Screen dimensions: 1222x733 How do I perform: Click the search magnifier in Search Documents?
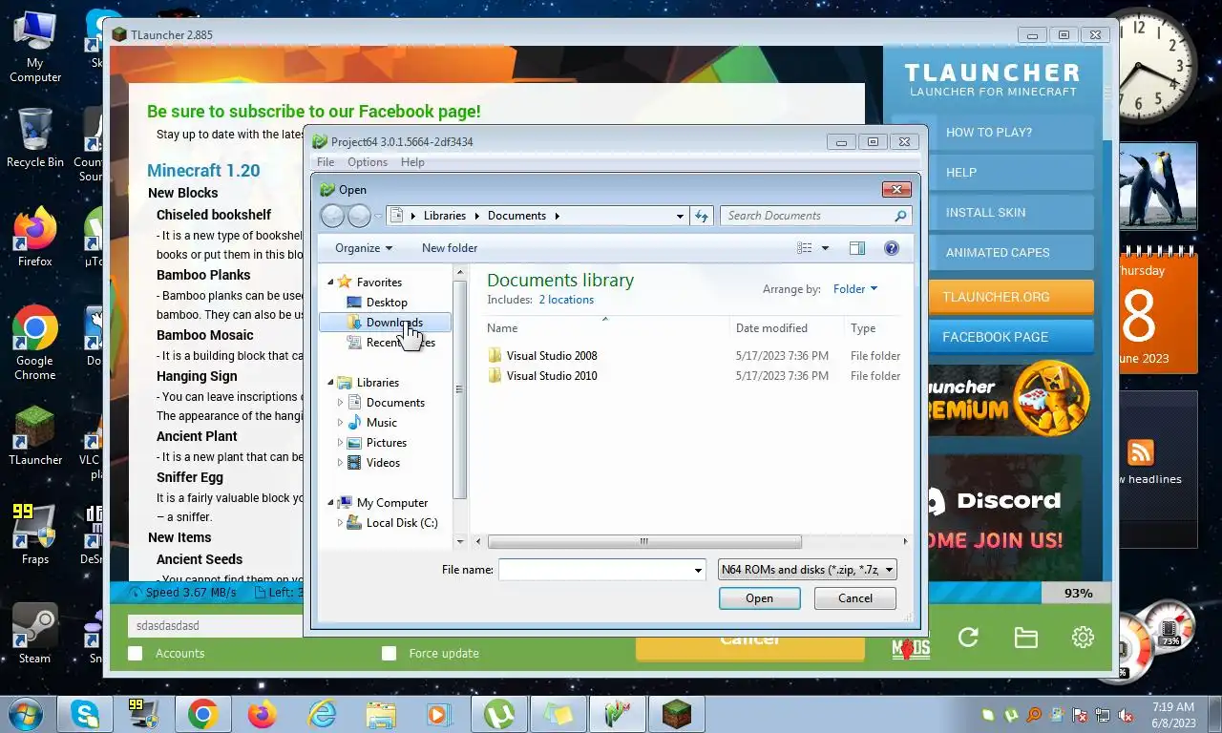[899, 216]
